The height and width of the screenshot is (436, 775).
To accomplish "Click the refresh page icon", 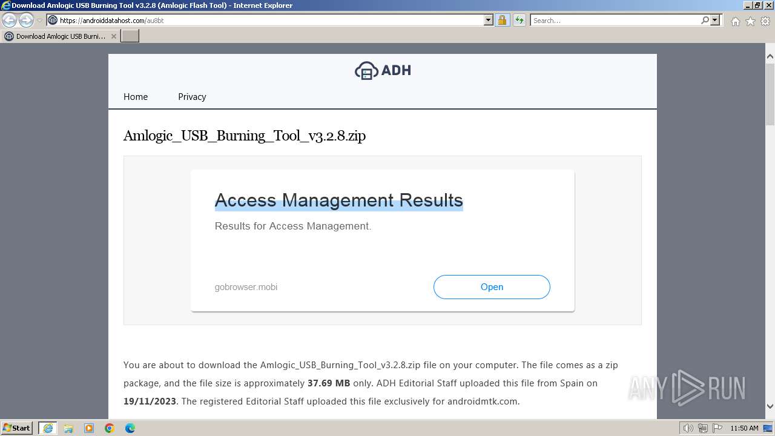I will tap(519, 20).
